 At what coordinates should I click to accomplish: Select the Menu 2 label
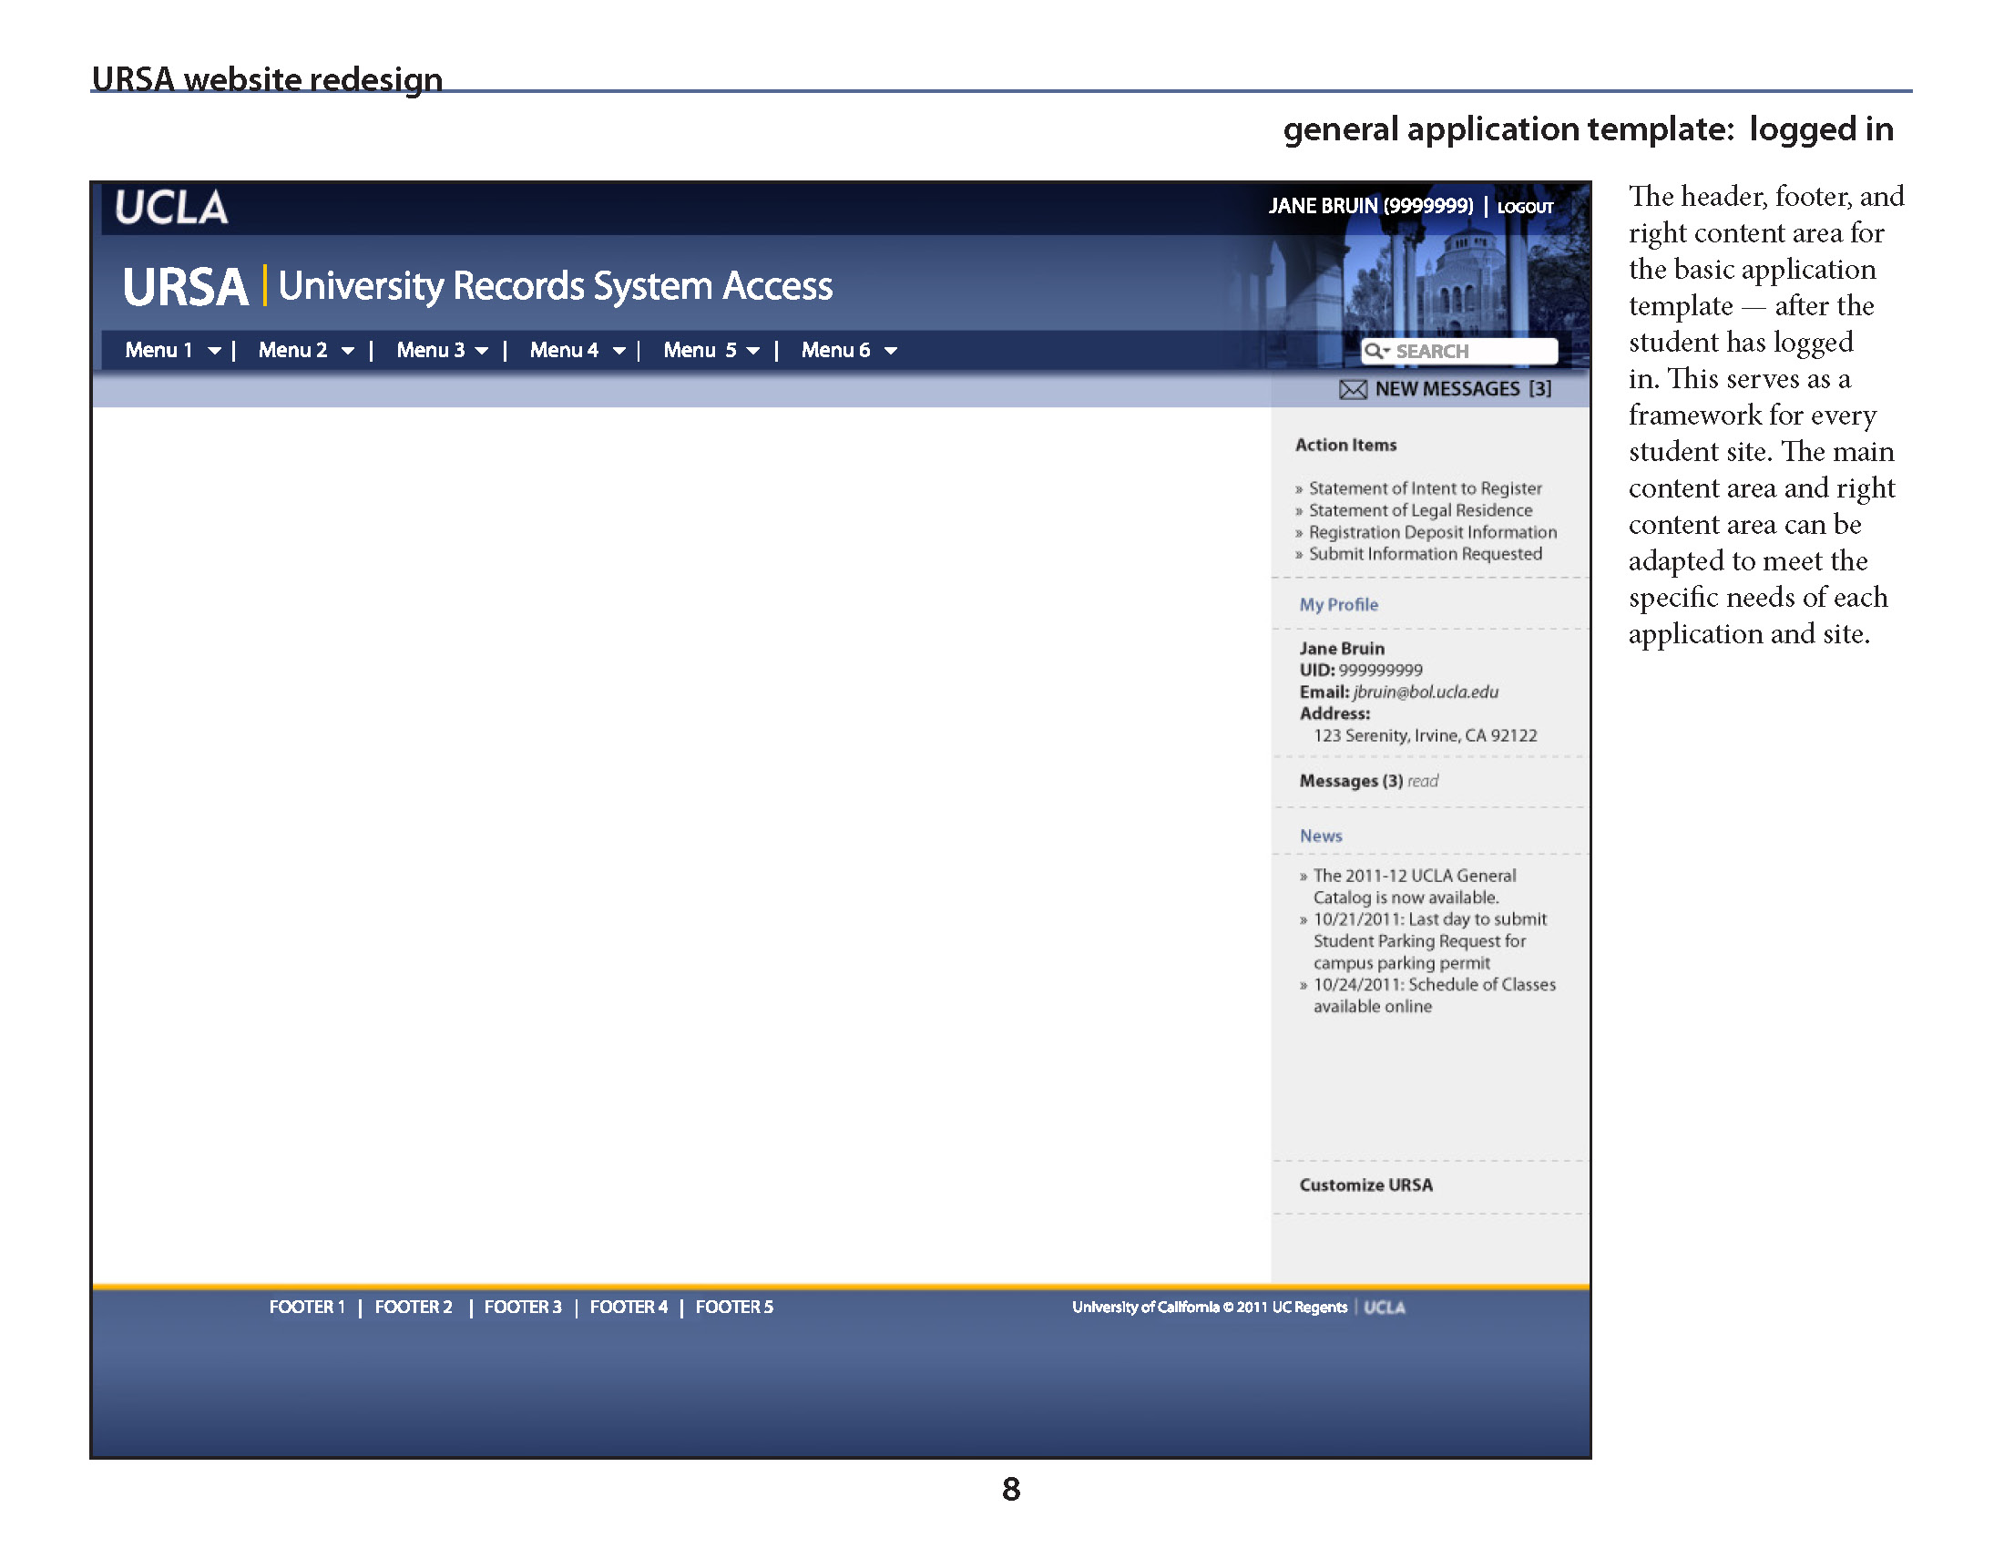coord(292,350)
